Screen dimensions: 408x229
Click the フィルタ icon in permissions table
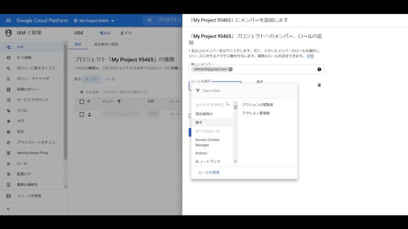pyautogui.click(x=82, y=92)
